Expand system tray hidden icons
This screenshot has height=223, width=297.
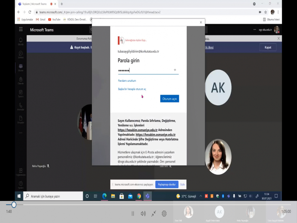point(201,196)
